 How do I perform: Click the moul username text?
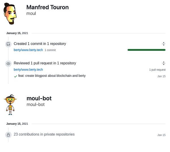(31, 13)
